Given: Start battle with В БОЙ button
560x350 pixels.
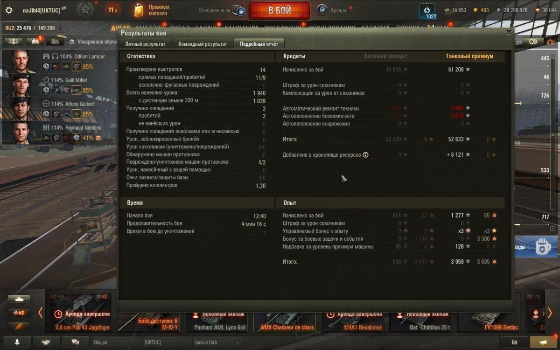Looking at the screenshot, I should pyautogui.click(x=280, y=10).
